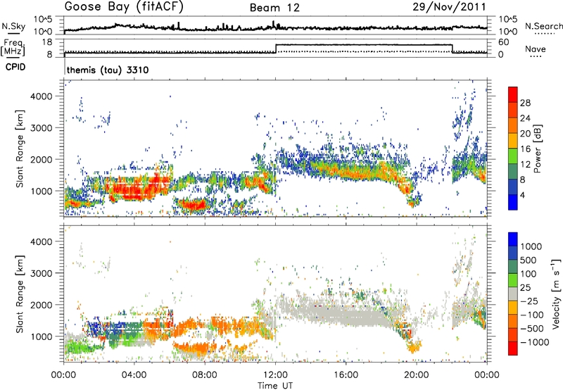The height and width of the screenshot is (390, 563).
Task: Click the "CPID" label
Action: click(x=15, y=67)
